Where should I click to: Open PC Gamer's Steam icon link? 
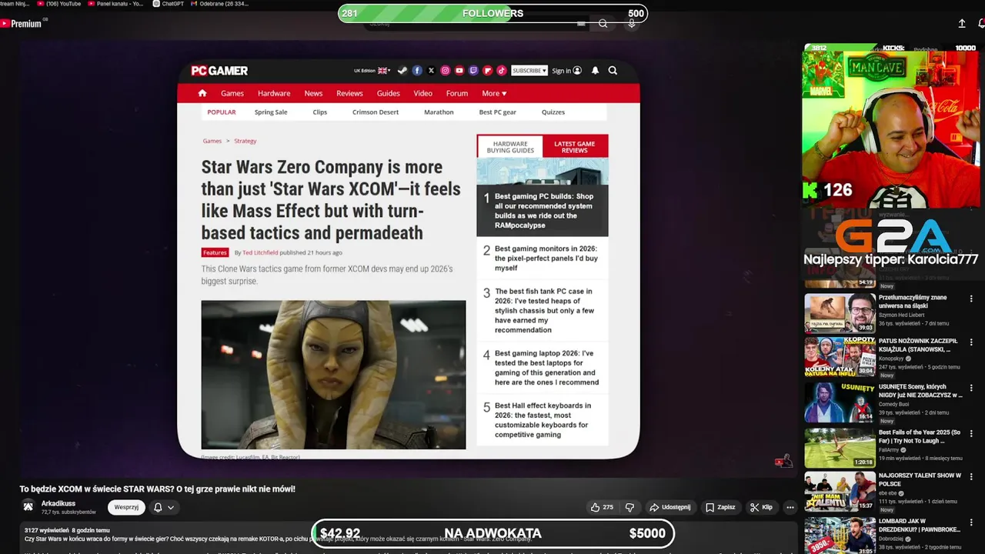(x=402, y=70)
